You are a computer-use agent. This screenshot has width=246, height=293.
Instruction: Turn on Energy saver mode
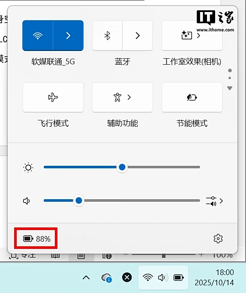click(192, 97)
